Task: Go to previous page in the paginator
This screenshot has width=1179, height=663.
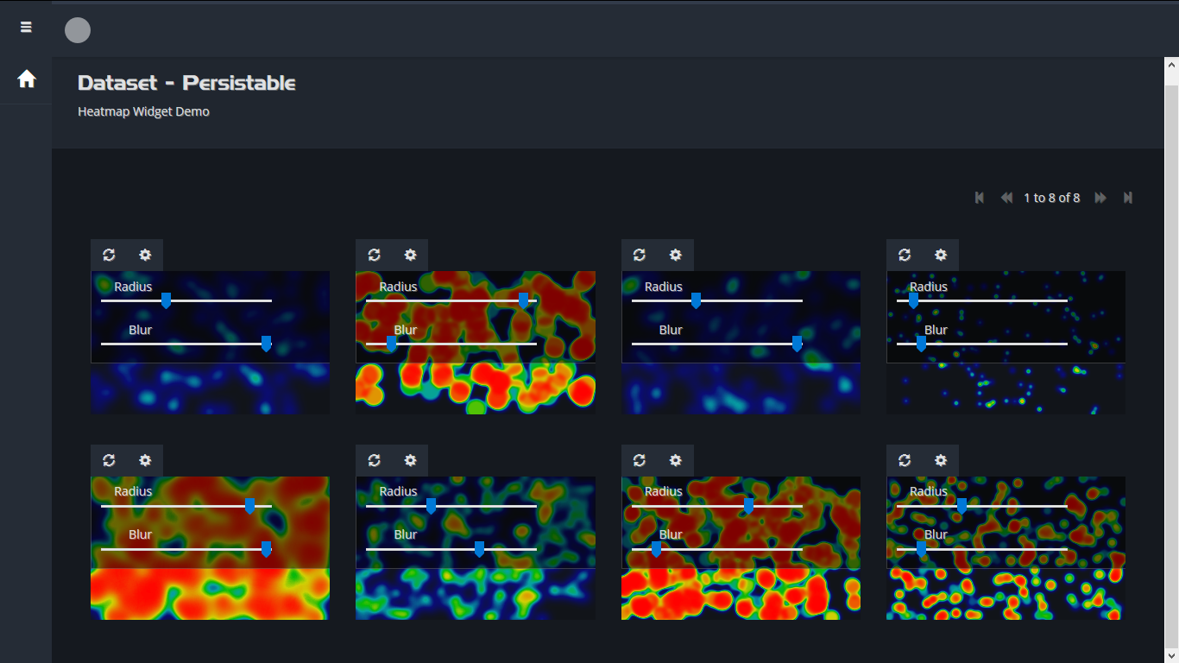Action: 1006,198
